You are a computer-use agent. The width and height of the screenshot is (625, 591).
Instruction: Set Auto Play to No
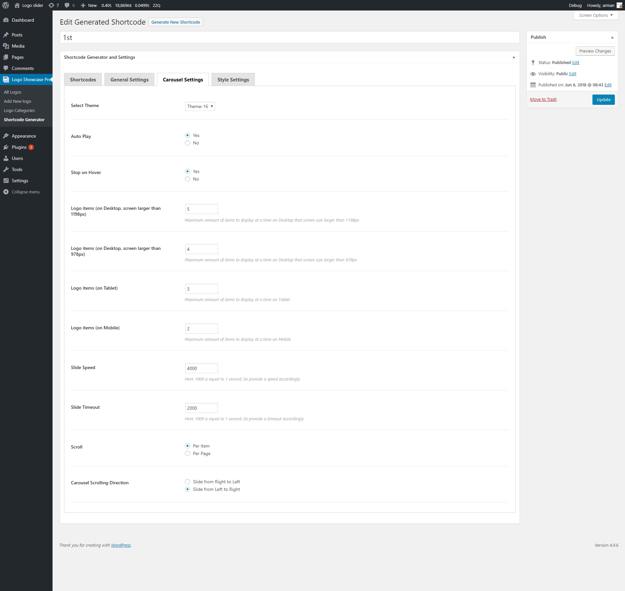tap(188, 143)
